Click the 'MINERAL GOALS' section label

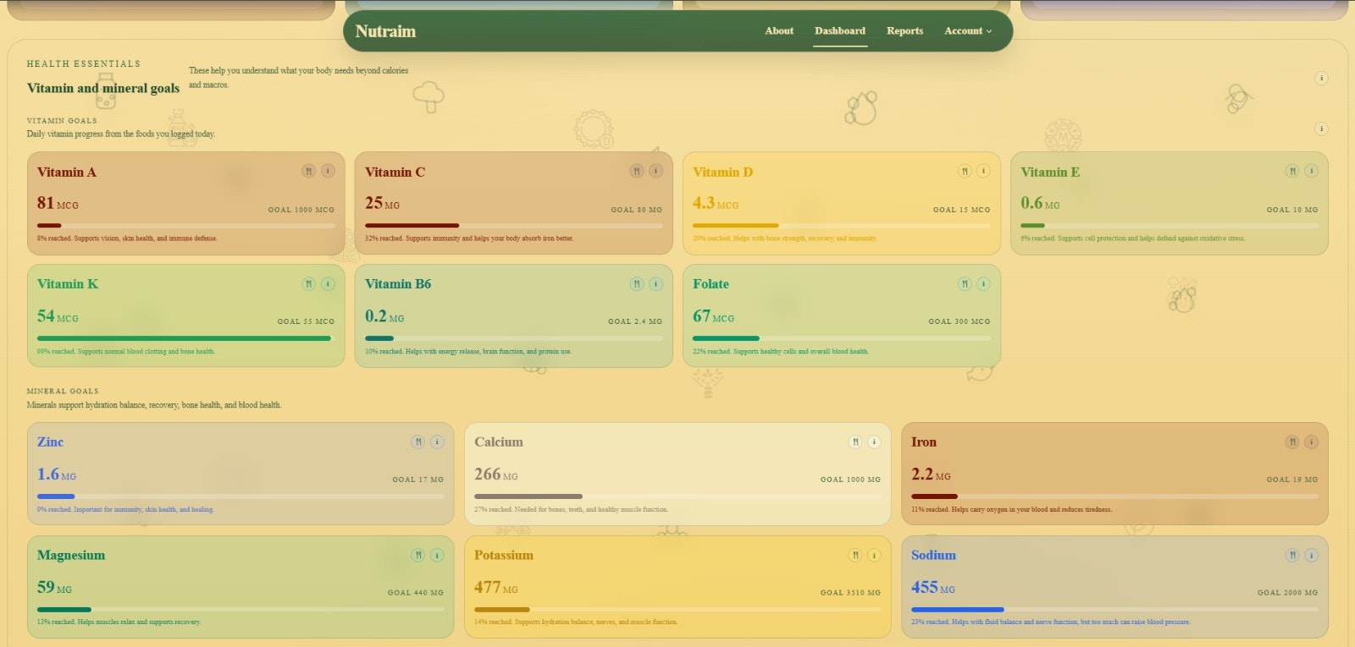(63, 392)
